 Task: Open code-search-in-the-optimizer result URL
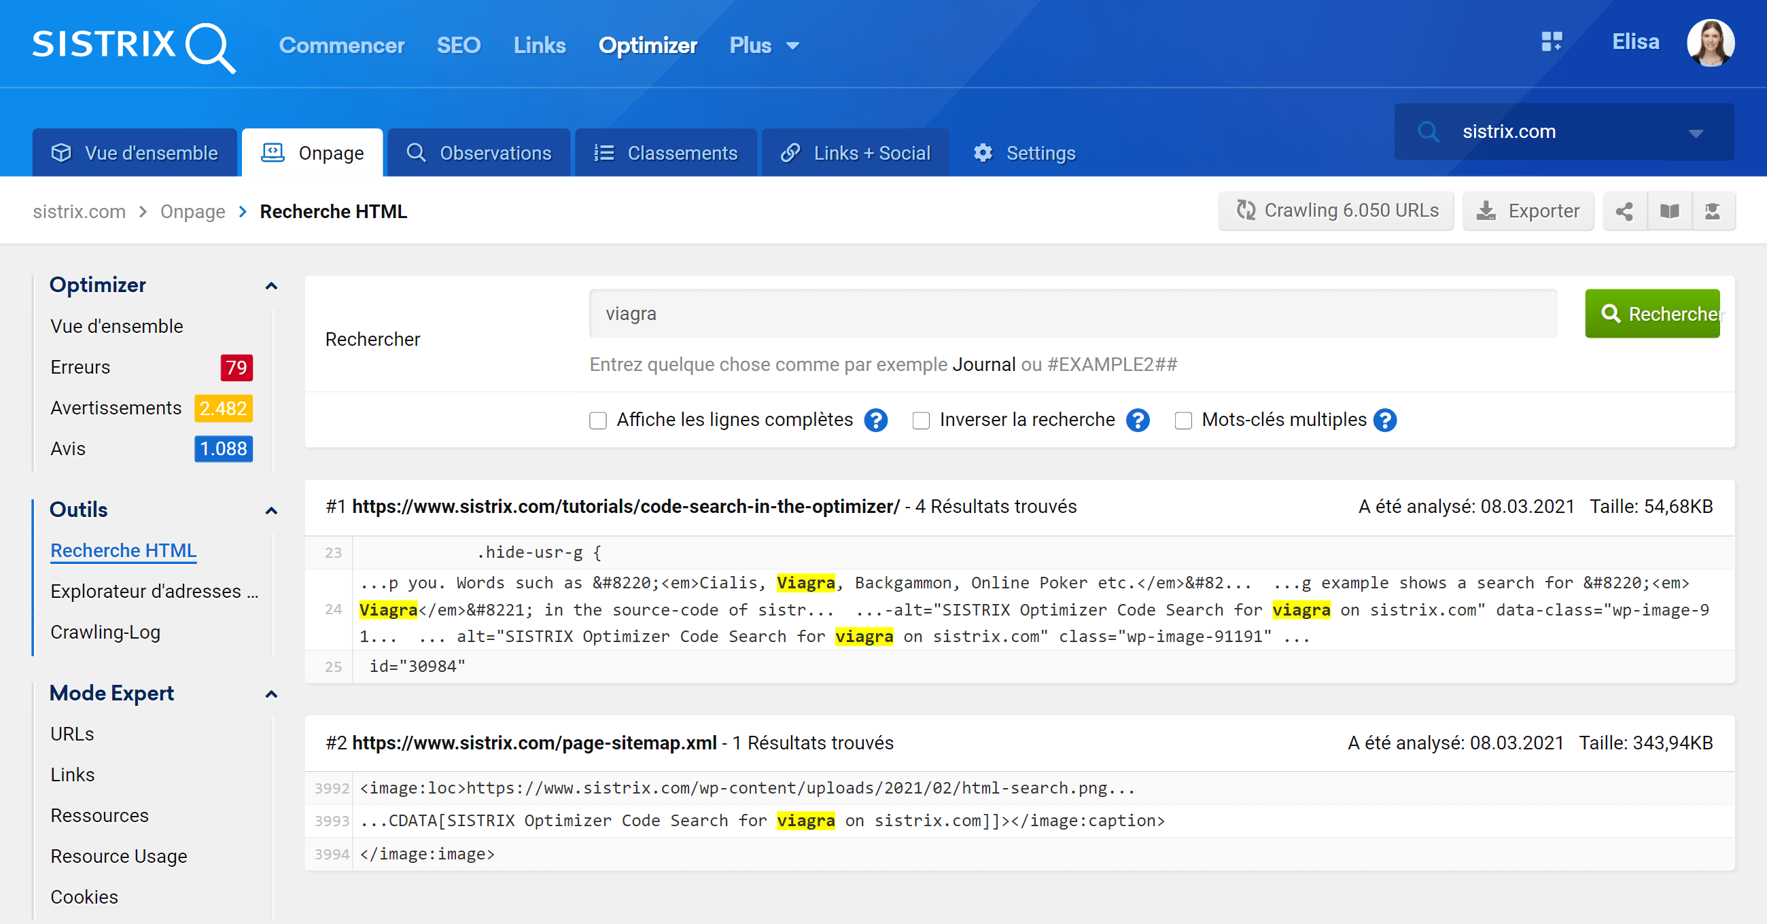click(625, 506)
